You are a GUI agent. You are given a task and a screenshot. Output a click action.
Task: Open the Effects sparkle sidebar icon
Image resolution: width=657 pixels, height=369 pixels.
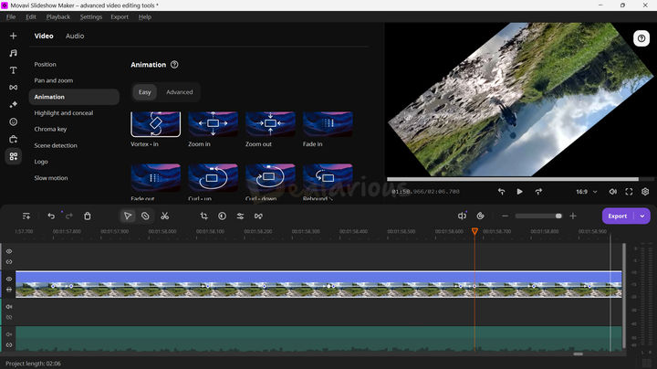(x=14, y=104)
